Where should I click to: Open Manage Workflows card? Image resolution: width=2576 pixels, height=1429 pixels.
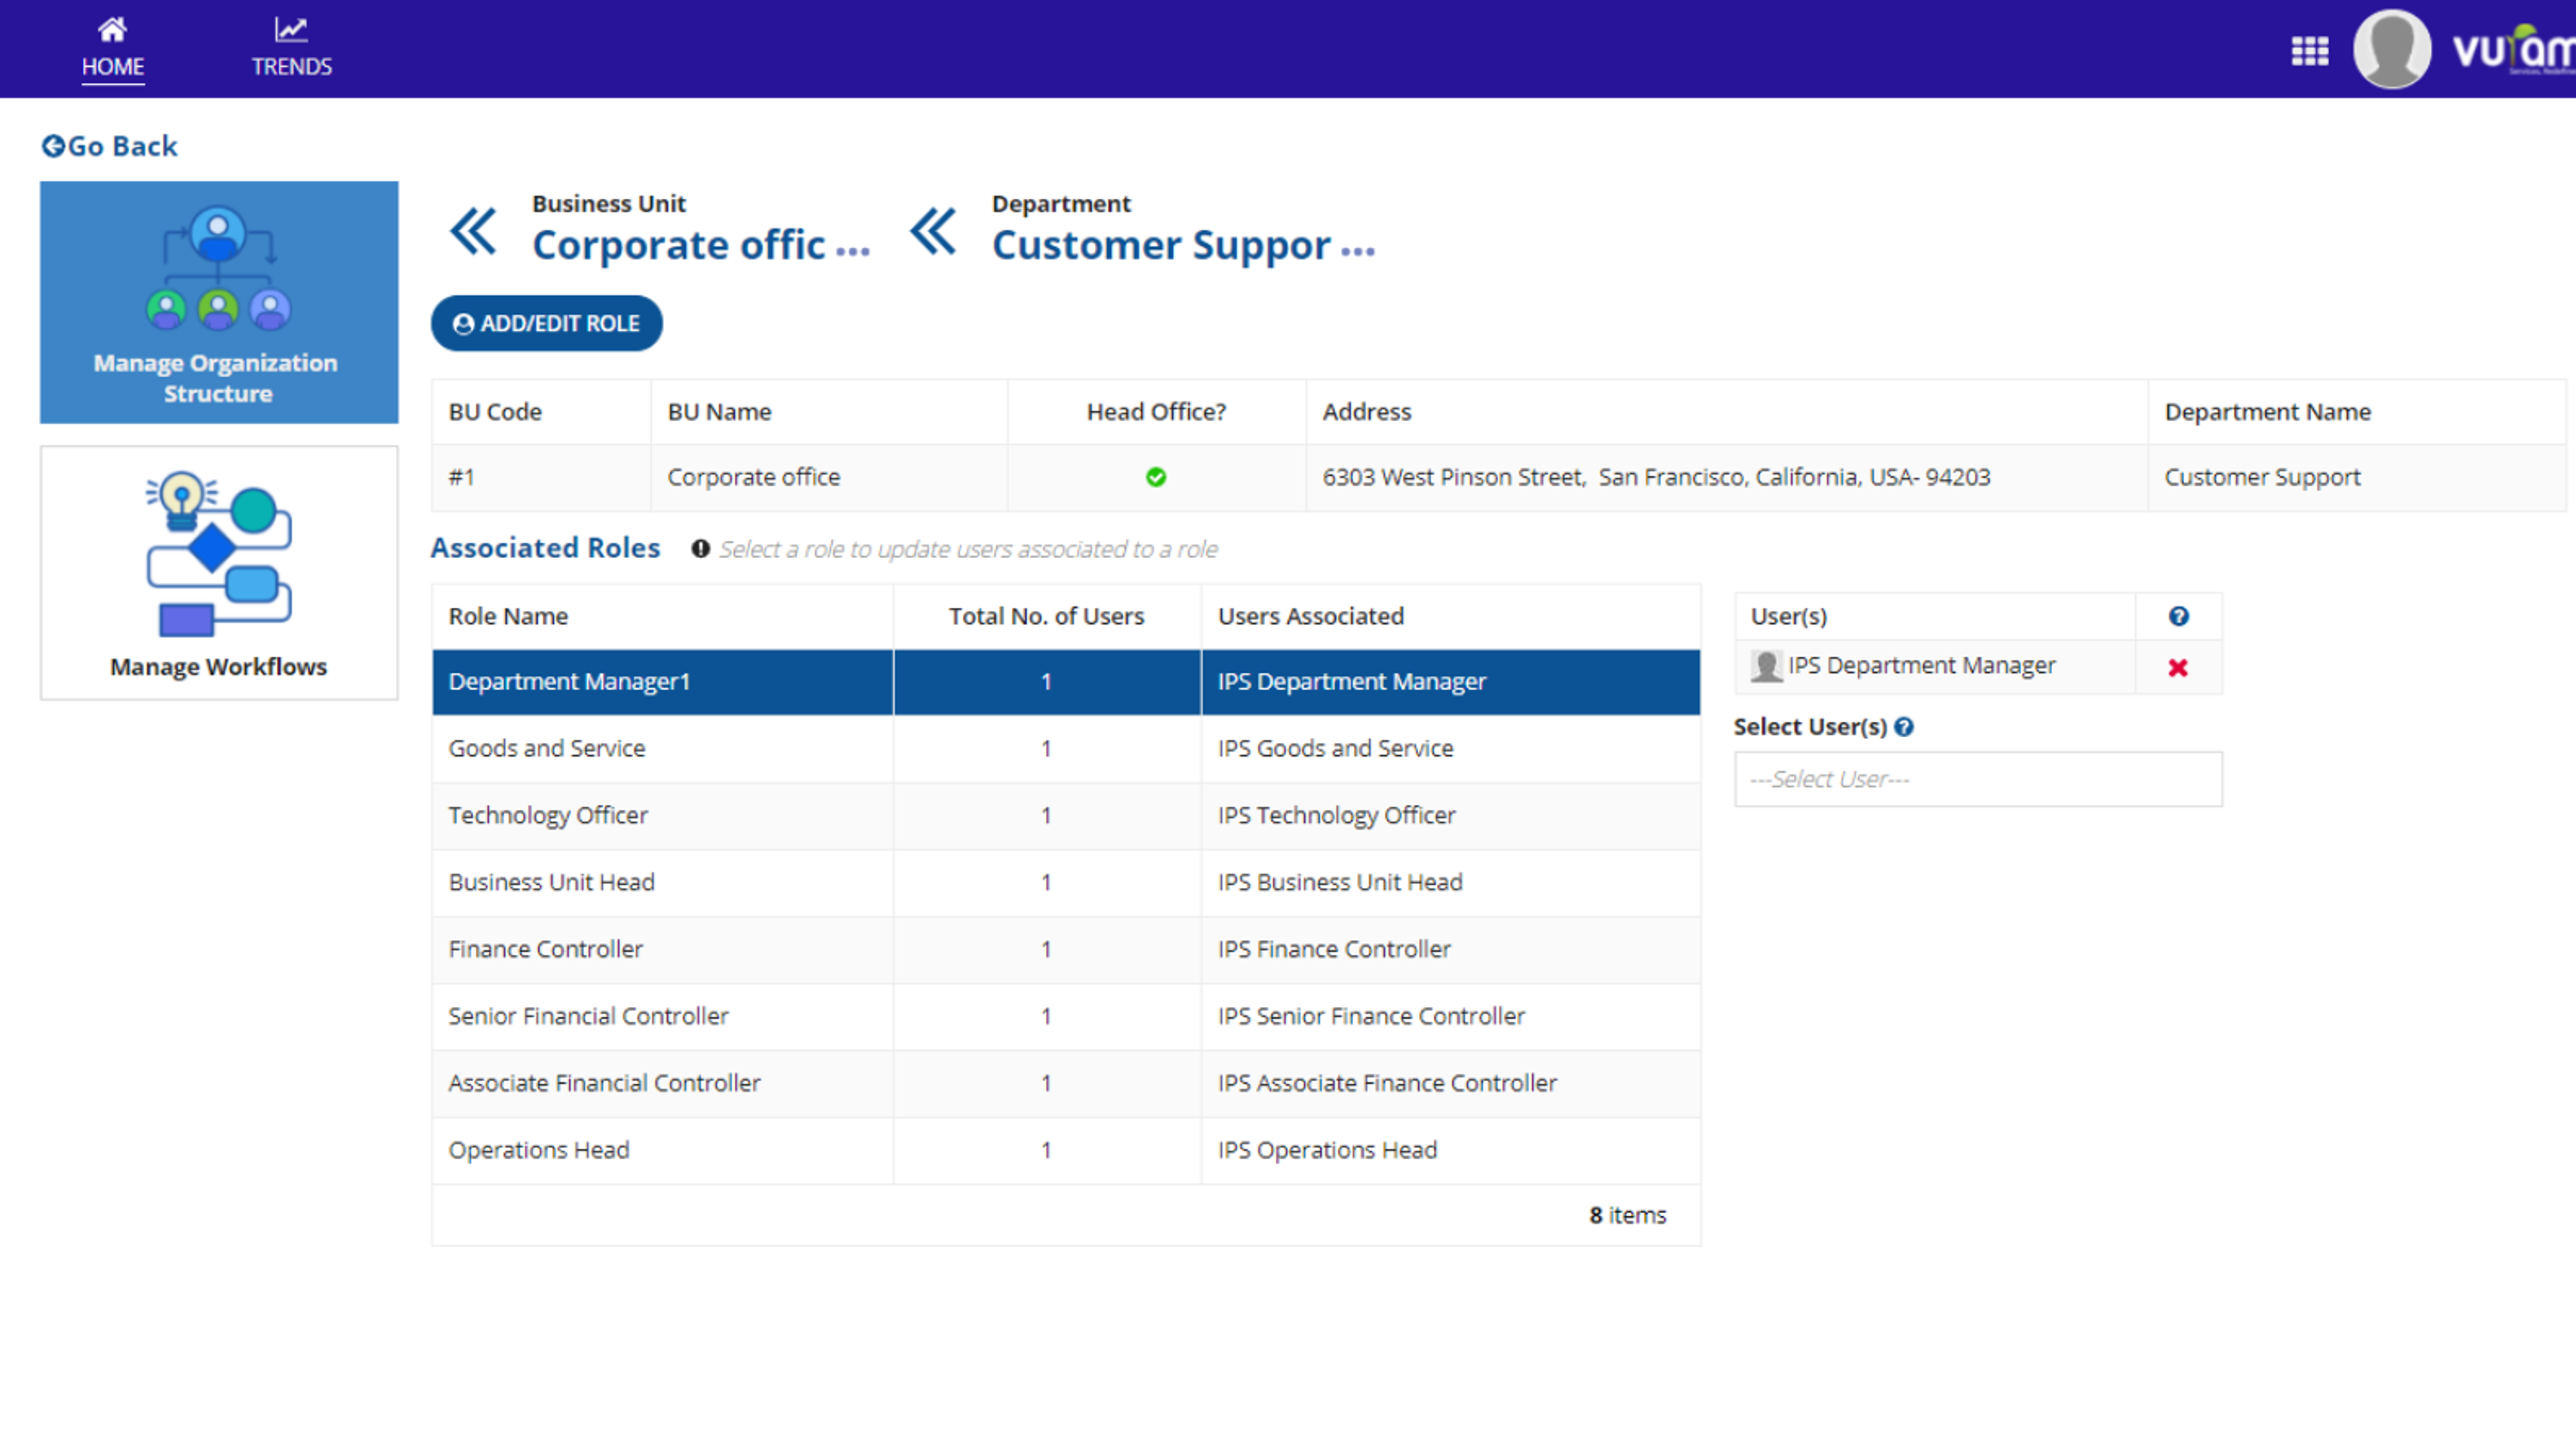219,573
